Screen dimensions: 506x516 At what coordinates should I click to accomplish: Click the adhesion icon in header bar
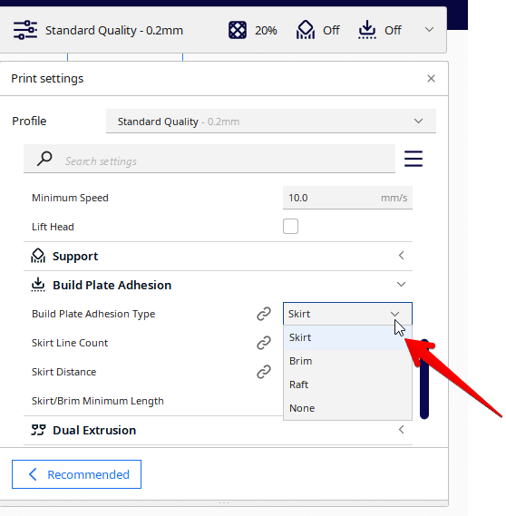[x=367, y=30]
